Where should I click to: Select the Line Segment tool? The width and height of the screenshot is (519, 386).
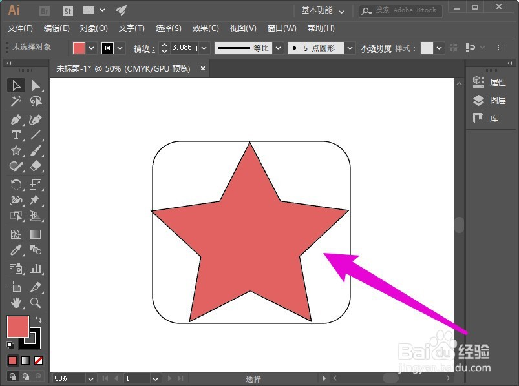point(36,135)
